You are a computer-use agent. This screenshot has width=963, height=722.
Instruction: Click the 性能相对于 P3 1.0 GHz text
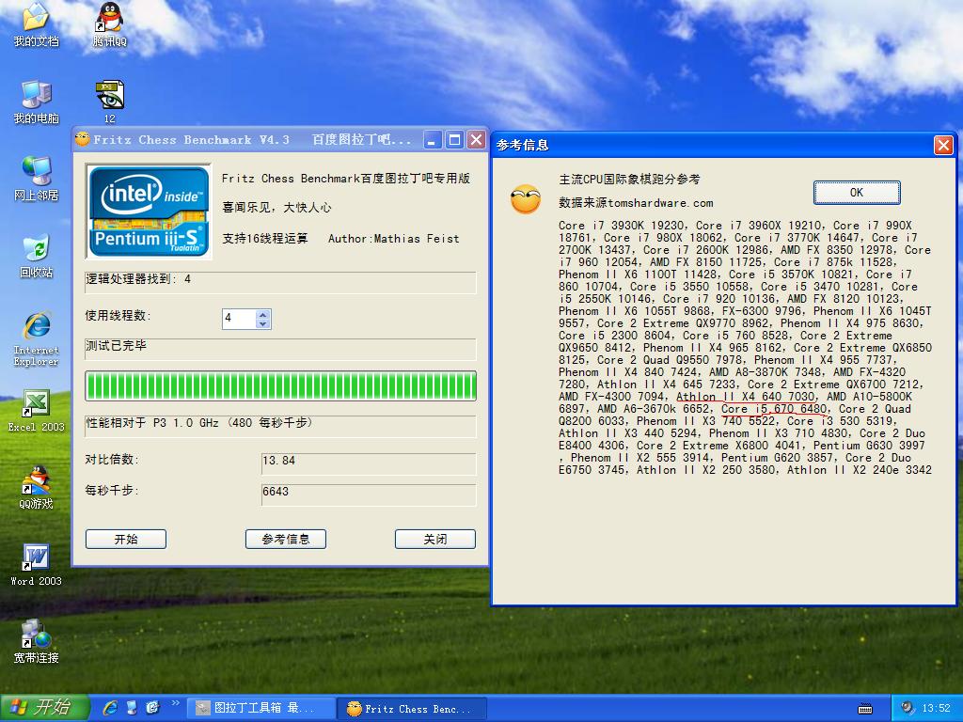coord(199,423)
